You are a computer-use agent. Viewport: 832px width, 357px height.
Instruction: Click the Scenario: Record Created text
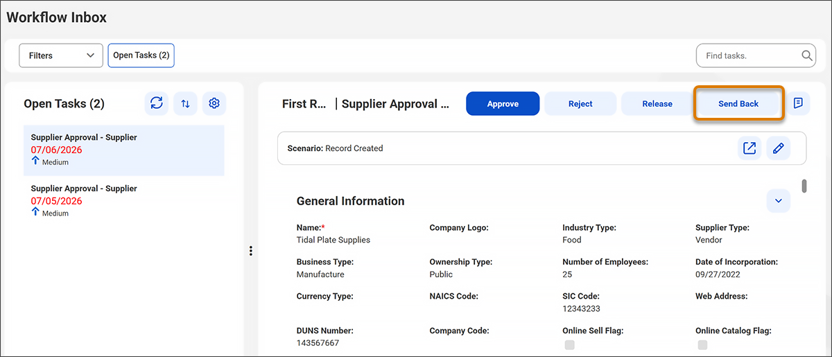(335, 148)
